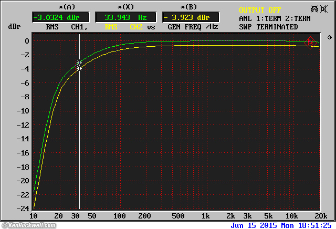336x229 pixels.
Task: Click the RMS CH1 trace label
Action: click(x=67, y=27)
